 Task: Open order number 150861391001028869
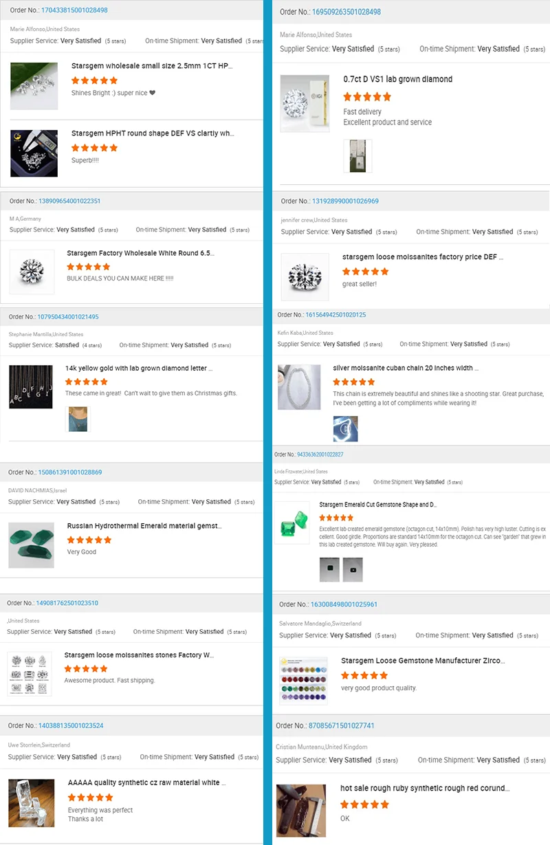tap(70, 472)
